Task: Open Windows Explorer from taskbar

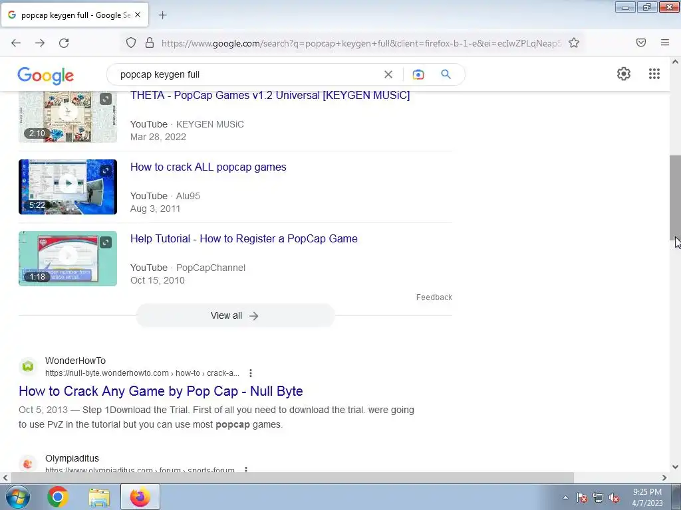Action: coord(99,497)
